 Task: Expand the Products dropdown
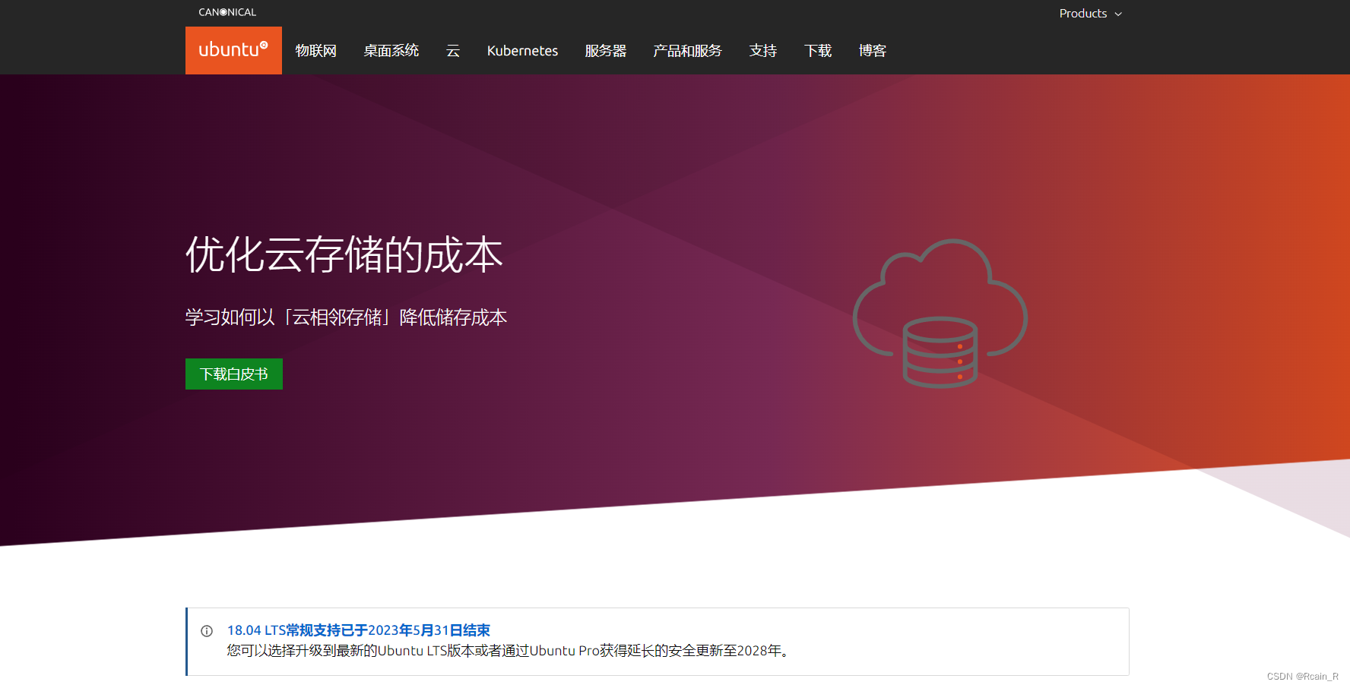tap(1090, 14)
